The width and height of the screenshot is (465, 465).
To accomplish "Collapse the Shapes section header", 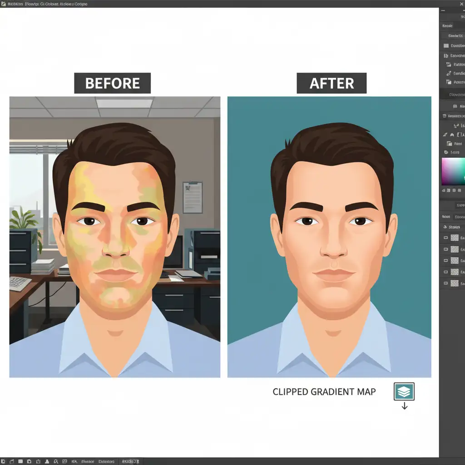I will [445, 227].
